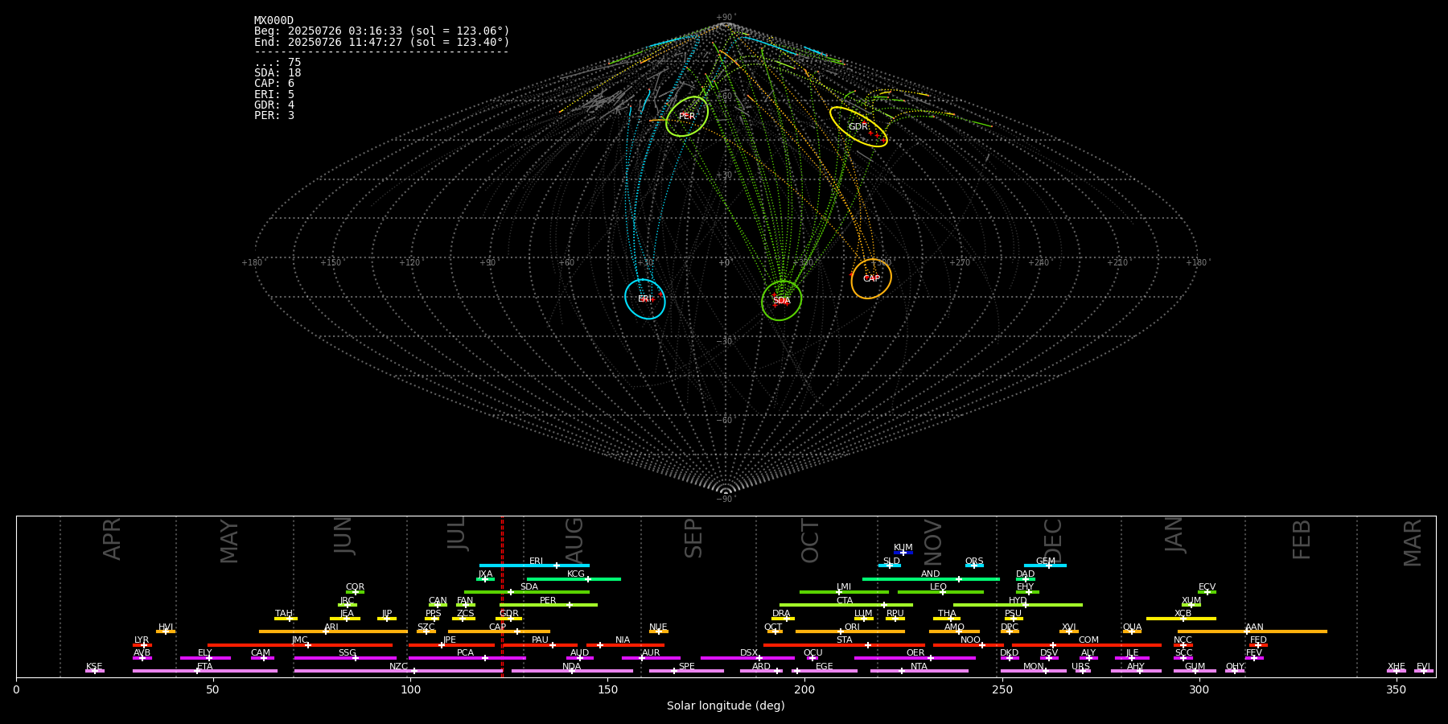This screenshot has width=1448, height=724.
Task: Click the AUG month label in the timeline
Action: pos(574,541)
